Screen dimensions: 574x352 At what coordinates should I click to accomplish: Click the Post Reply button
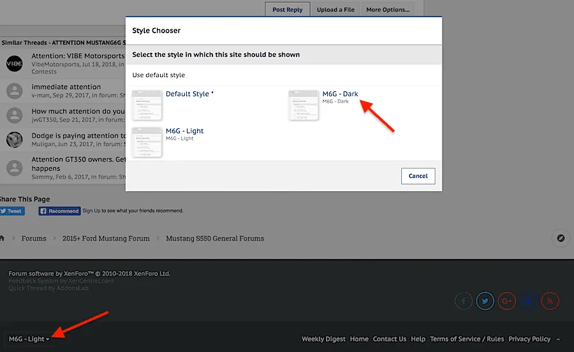pyautogui.click(x=288, y=10)
